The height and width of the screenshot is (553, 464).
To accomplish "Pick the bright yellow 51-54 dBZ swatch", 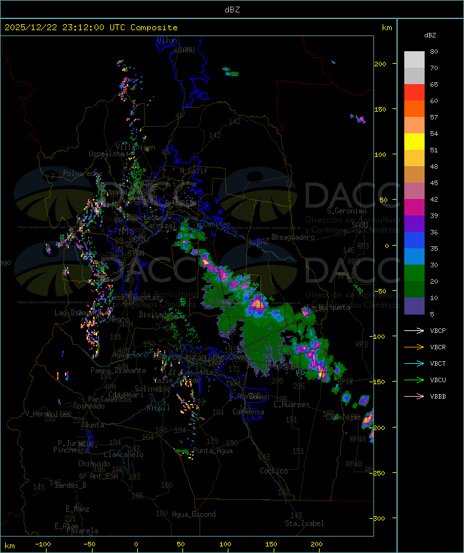I will click(x=414, y=141).
